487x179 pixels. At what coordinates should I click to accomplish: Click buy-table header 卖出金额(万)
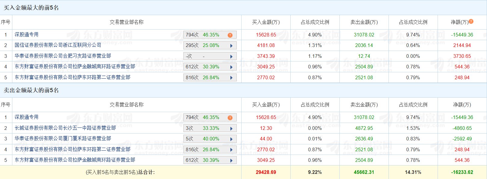(364, 22)
